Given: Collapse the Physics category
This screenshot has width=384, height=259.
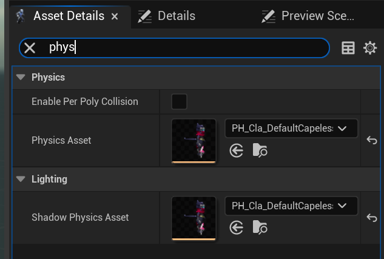Looking at the screenshot, I should click(21, 78).
